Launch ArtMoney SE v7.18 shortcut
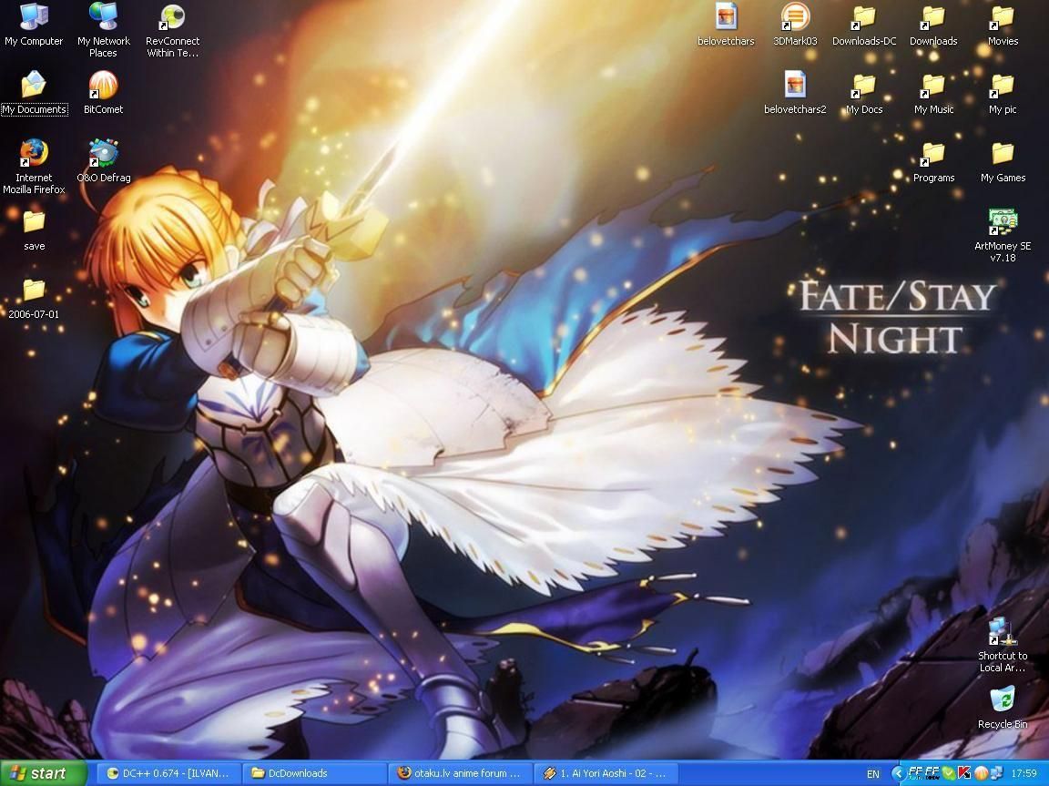Image resolution: width=1049 pixels, height=786 pixels. 1003,235
